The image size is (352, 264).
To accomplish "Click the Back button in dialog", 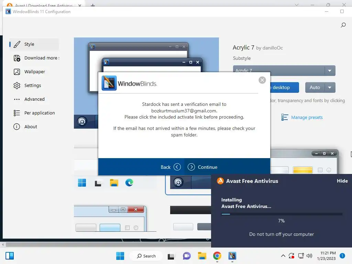I will pyautogui.click(x=170, y=167).
